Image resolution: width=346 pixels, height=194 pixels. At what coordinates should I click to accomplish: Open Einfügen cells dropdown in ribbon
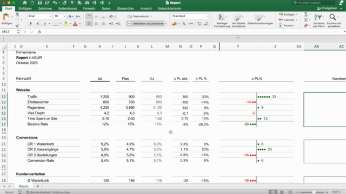pyautogui.click(x=288, y=15)
